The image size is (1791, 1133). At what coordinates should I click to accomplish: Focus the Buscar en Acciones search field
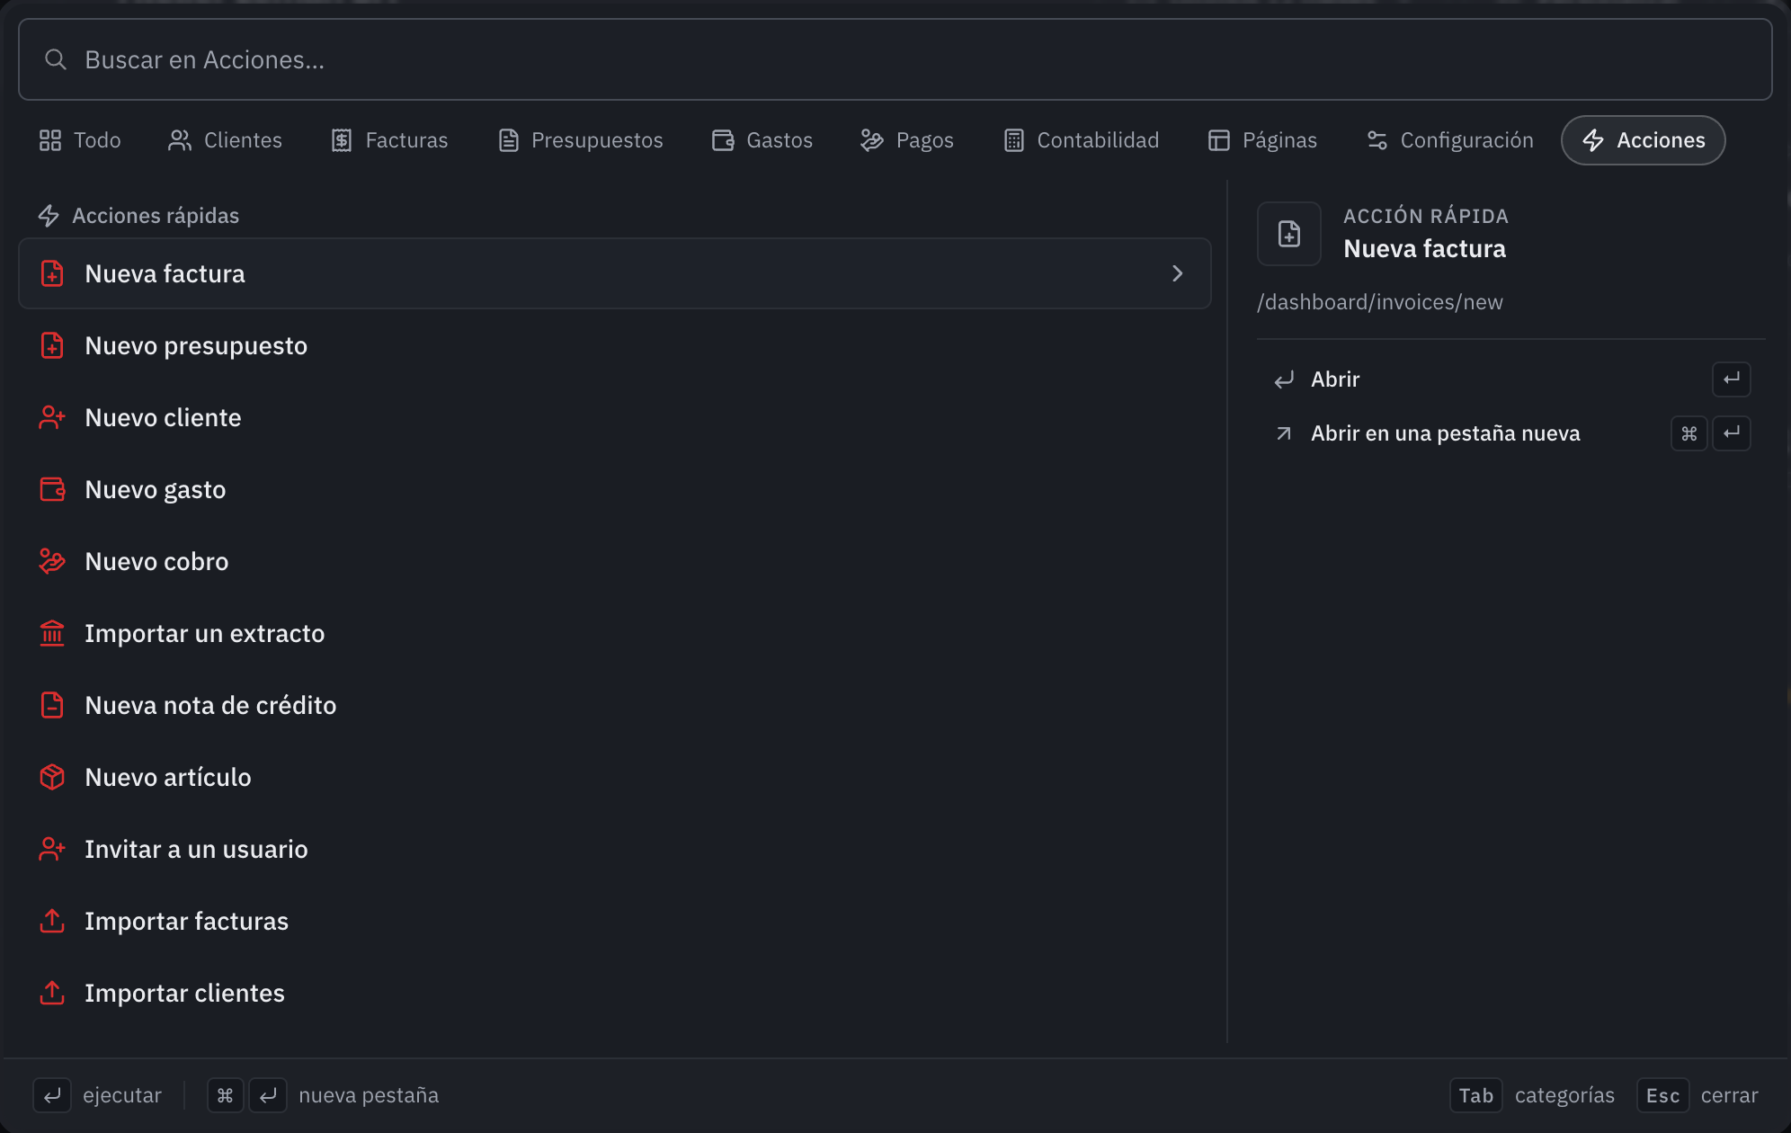895,59
